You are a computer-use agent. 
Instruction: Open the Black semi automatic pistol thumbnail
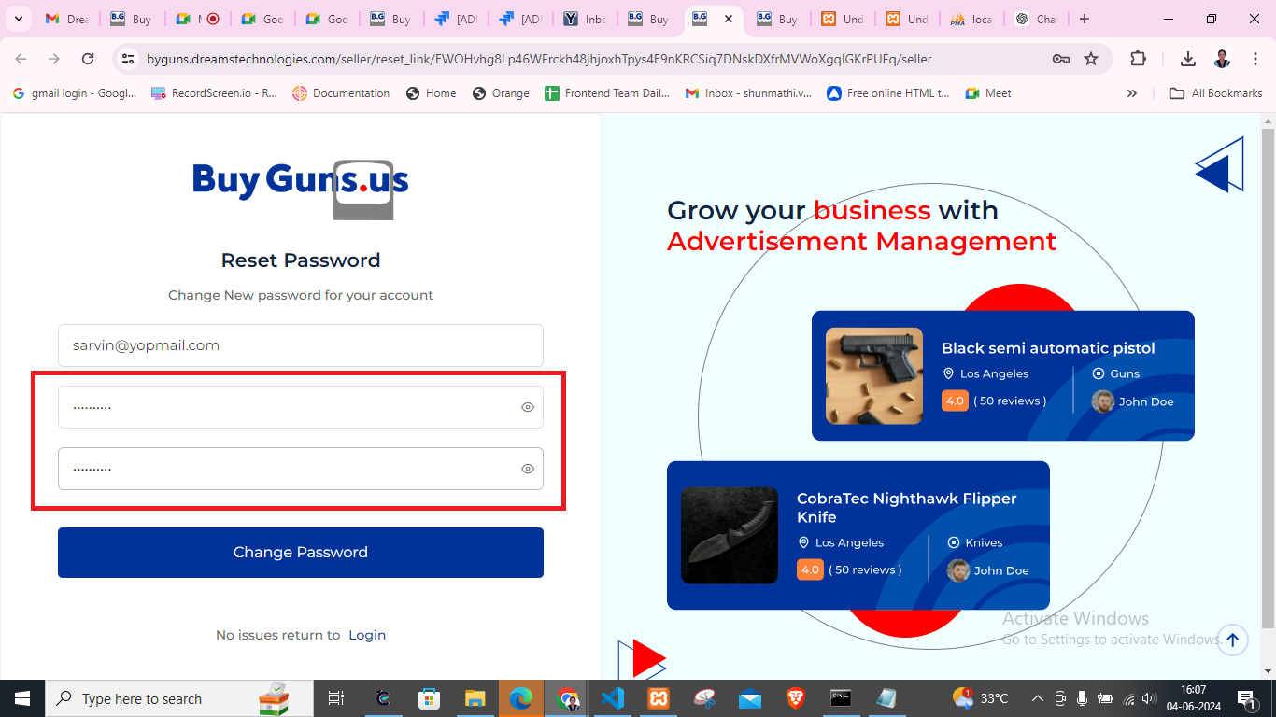coord(874,375)
